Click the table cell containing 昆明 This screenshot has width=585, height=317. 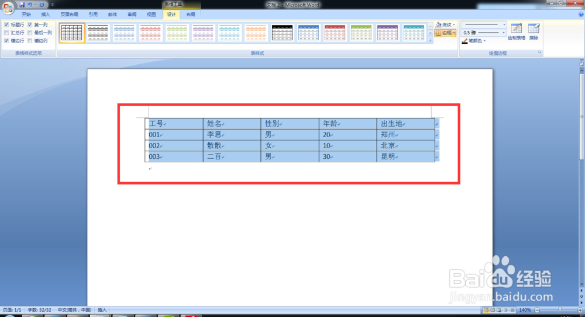click(405, 156)
